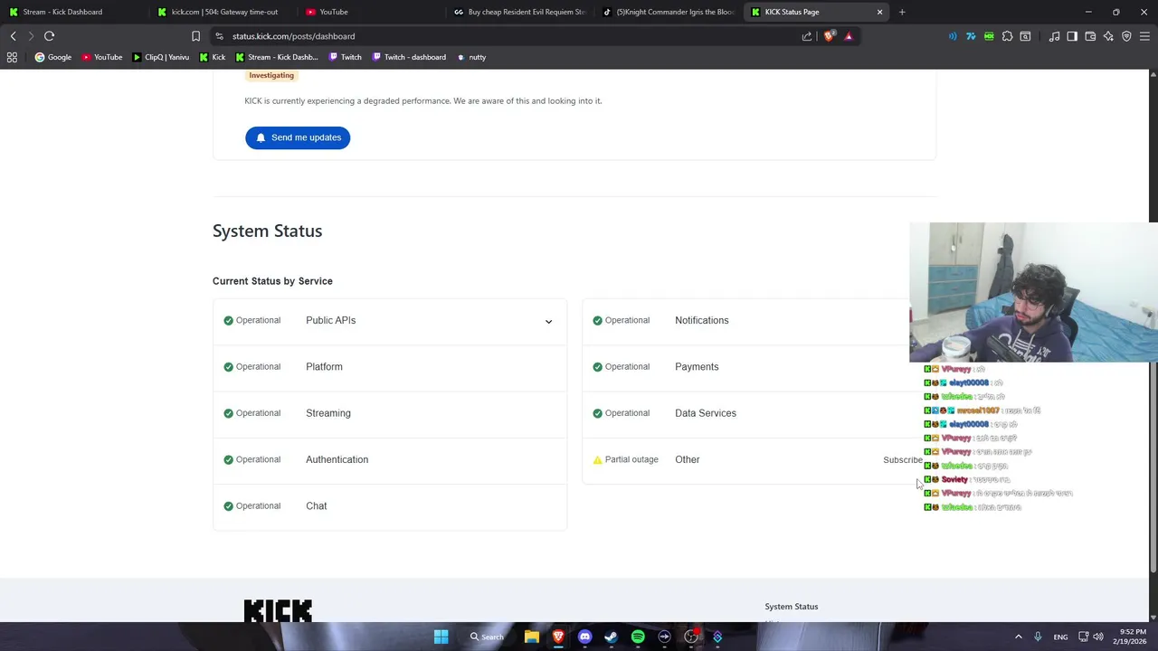Image resolution: width=1158 pixels, height=651 pixels.
Task: Click the Brave VPN shield icon
Action: coord(1126,36)
